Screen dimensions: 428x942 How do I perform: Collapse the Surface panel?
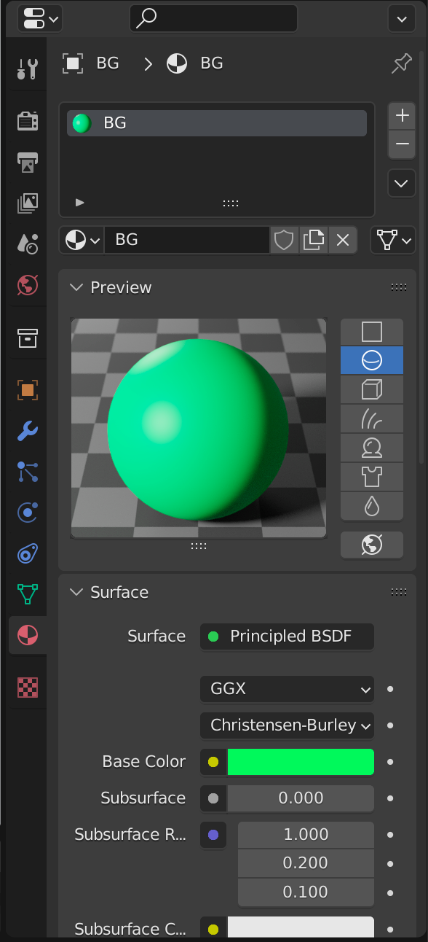[x=76, y=592]
